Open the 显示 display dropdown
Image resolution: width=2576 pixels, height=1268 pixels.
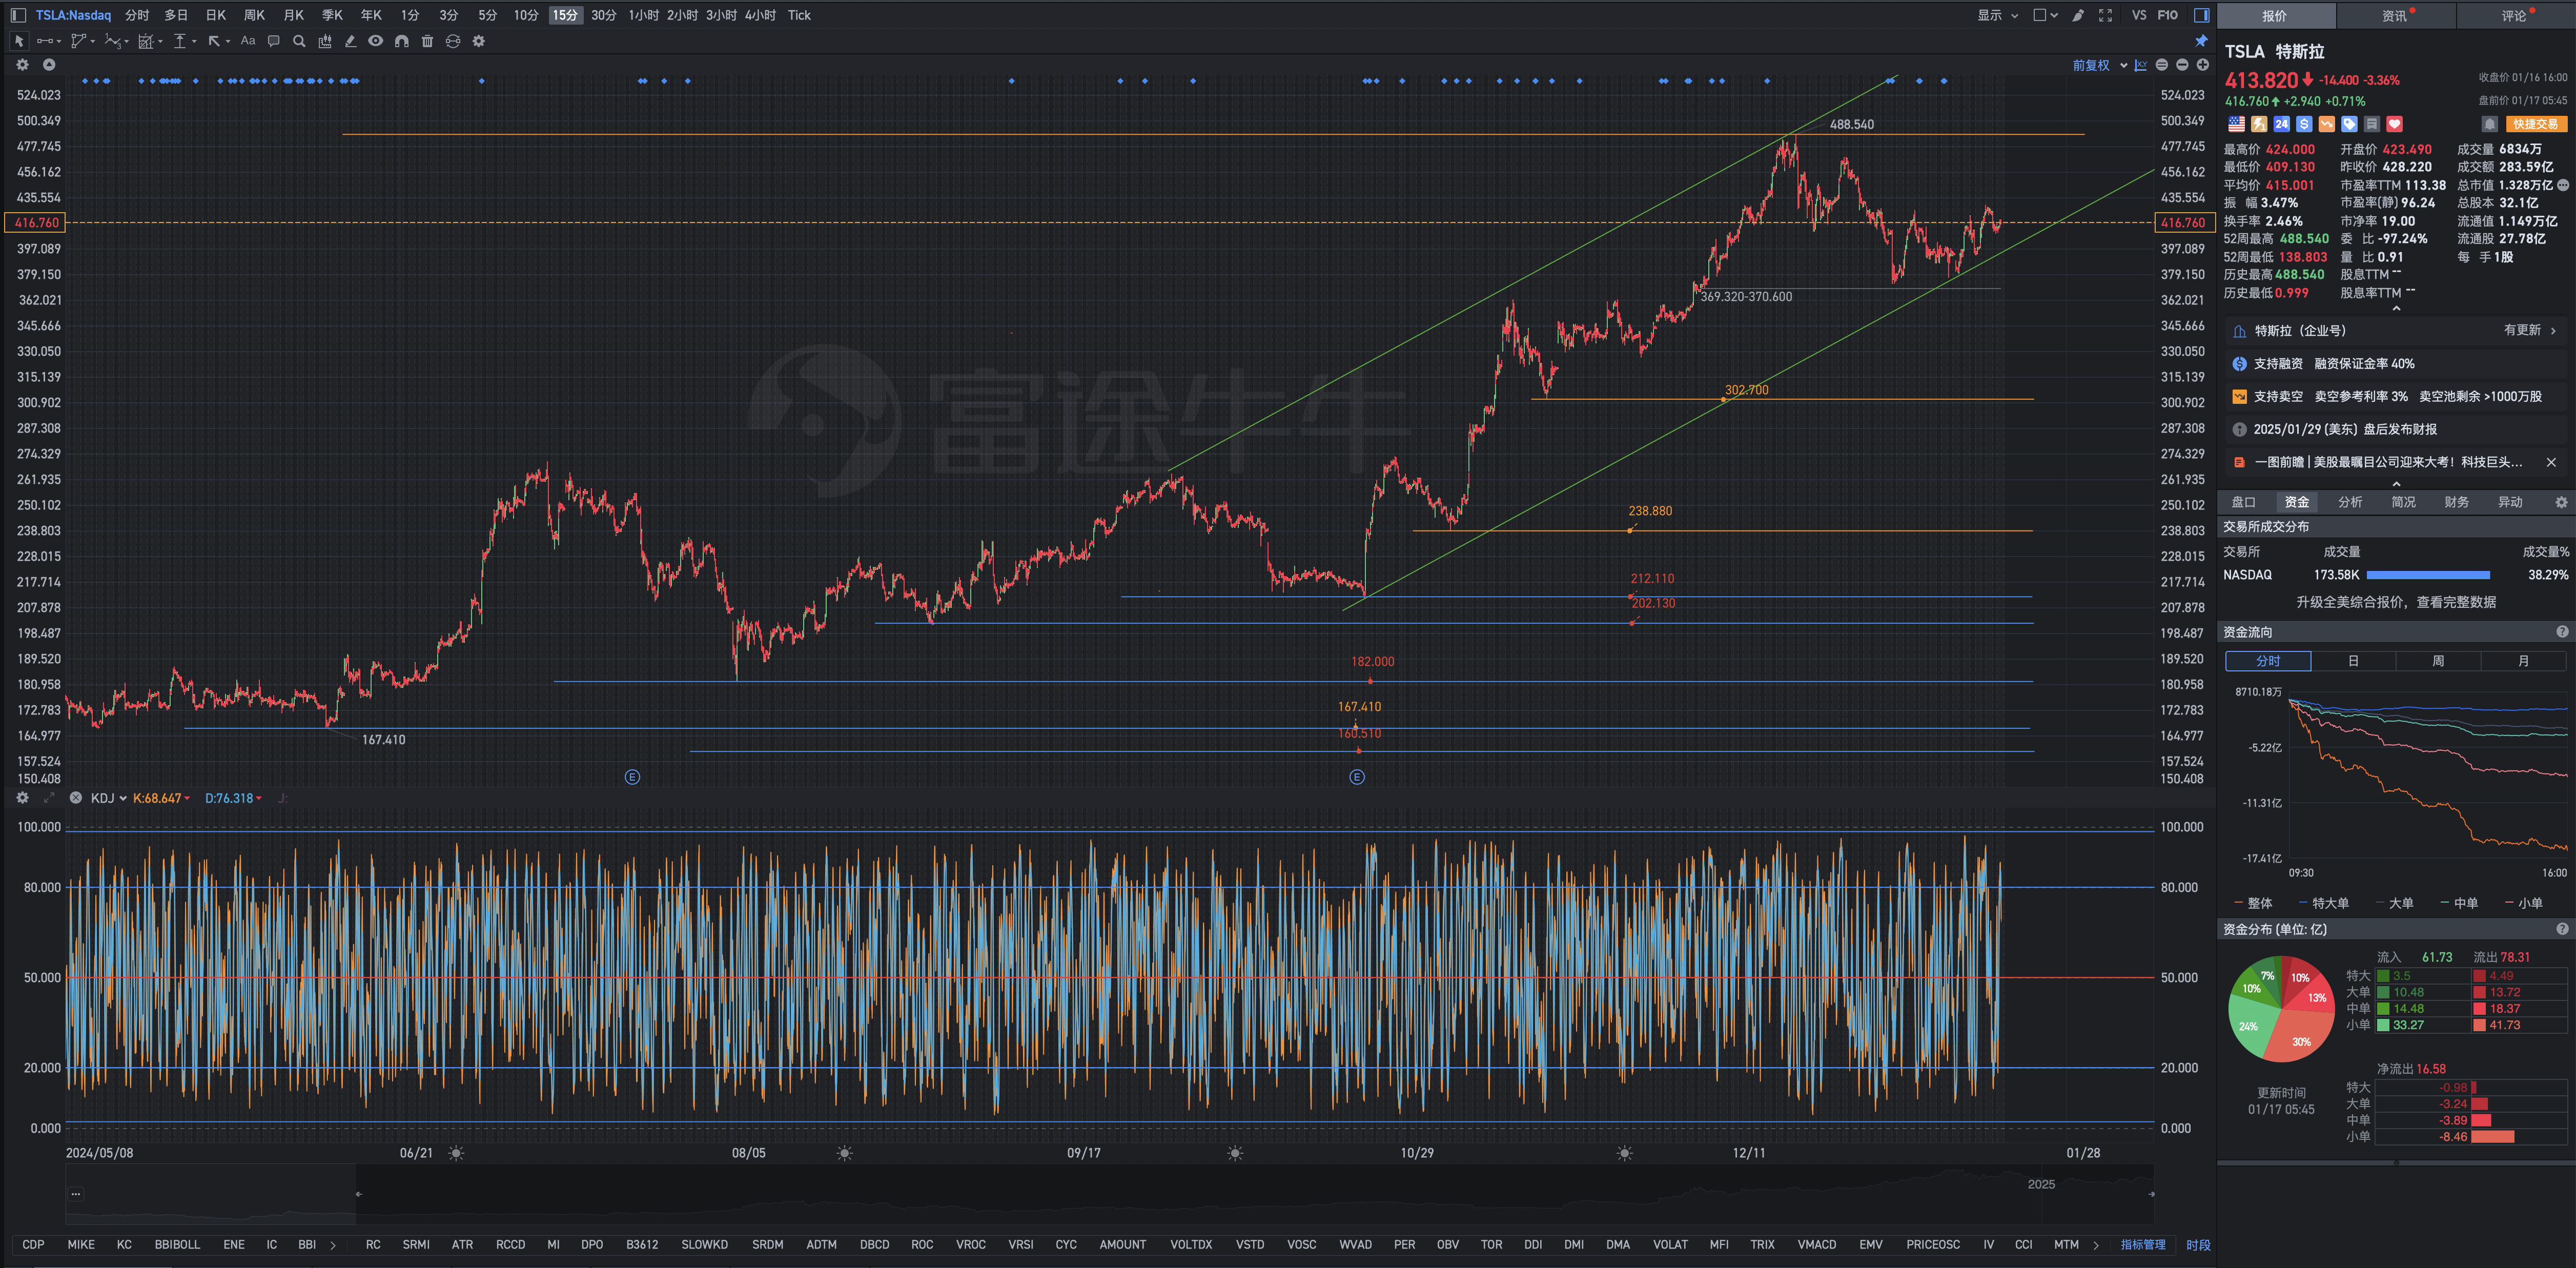(x=1998, y=15)
